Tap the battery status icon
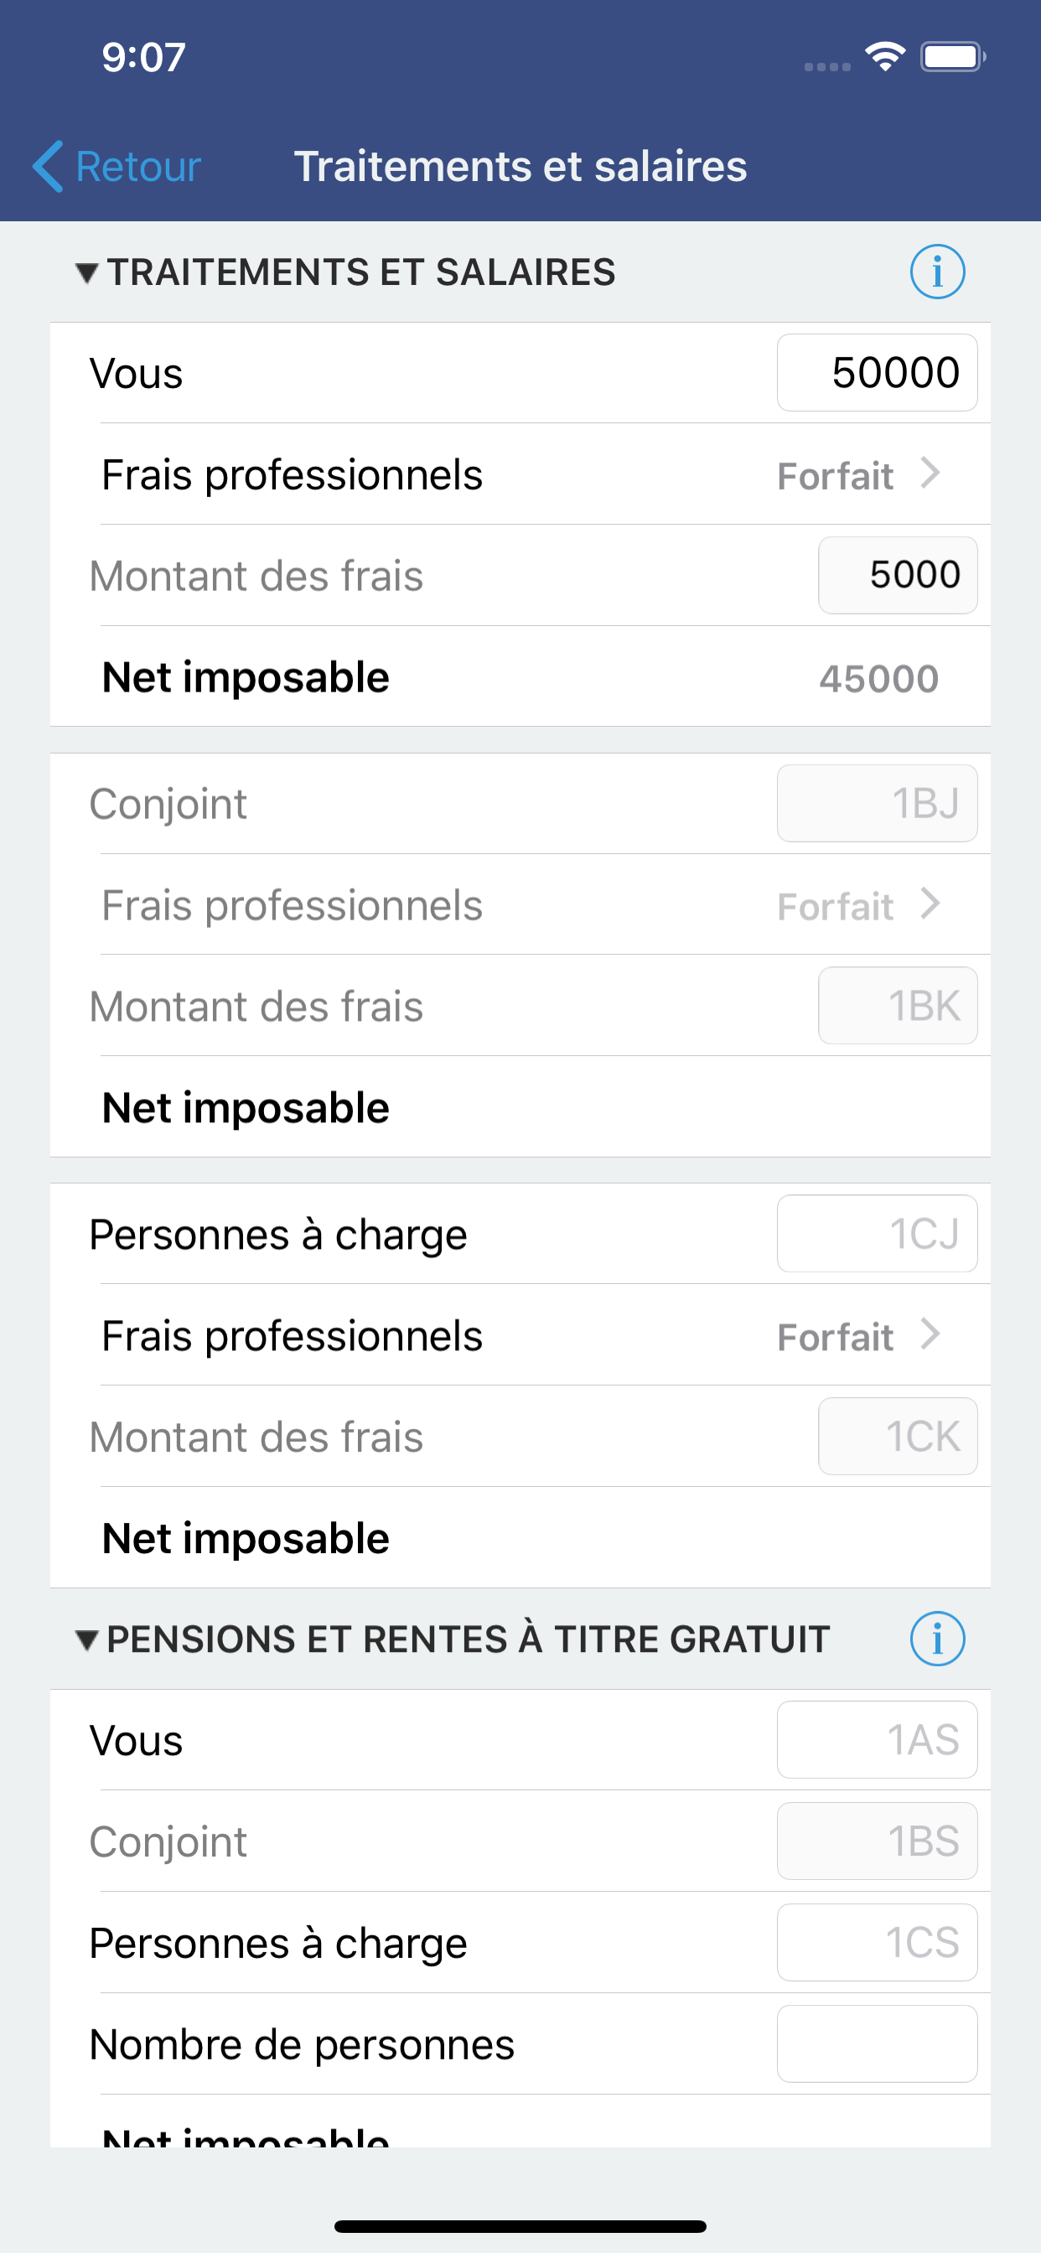Viewport: 1041px width, 2253px height. click(x=952, y=57)
